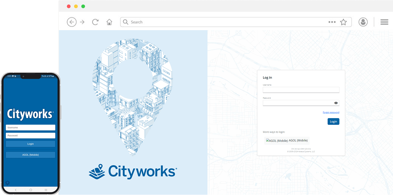Reload the page with the refresh icon
Viewport: 393px width, 195px height.
point(95,22)
